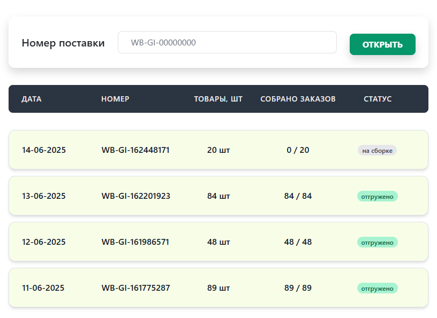Click the Номер поставки label
This screenshot has height=318, width=437.
point(63,43)
